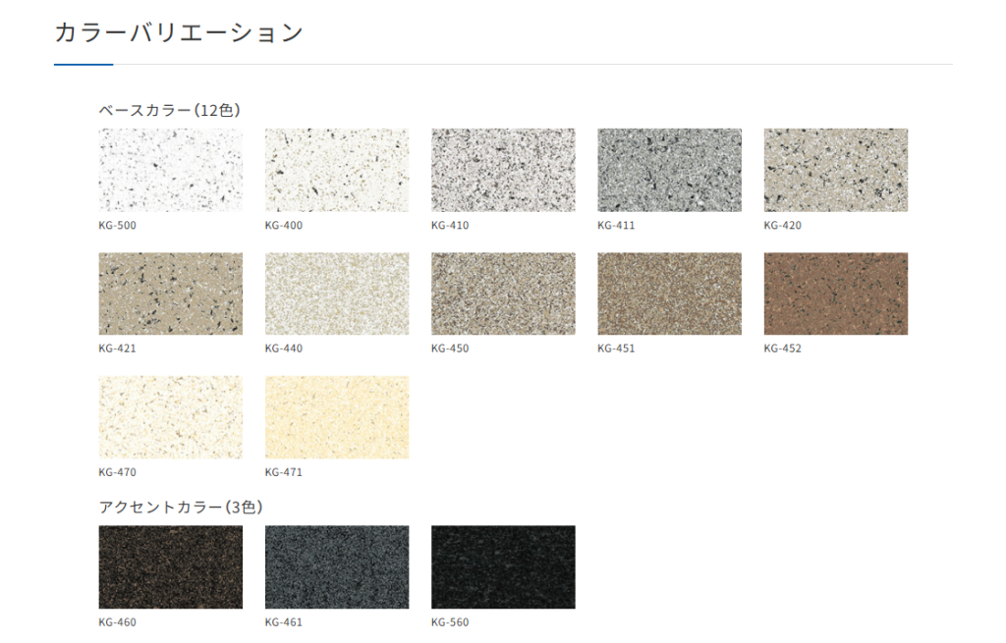Screen dimensions: 1006x643
Task: Pick the KG-440 light cream swatch
Action: point(337,294)
